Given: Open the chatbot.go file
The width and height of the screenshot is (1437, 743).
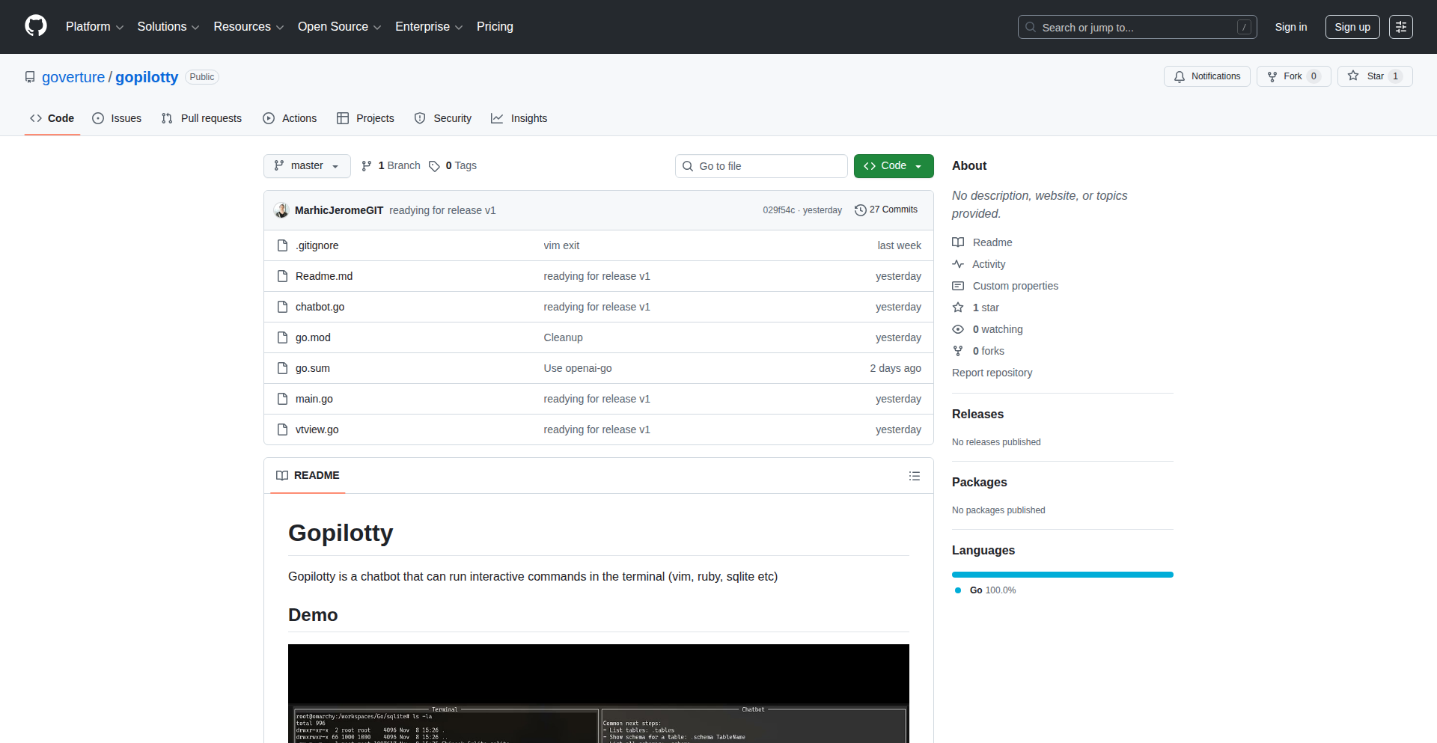Looking at the screenshot, I should tap(320, 307).
